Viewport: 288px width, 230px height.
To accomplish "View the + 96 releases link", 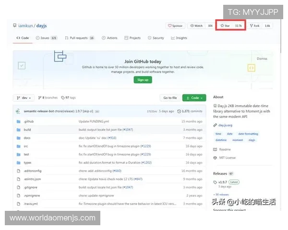I will [221, 195].
